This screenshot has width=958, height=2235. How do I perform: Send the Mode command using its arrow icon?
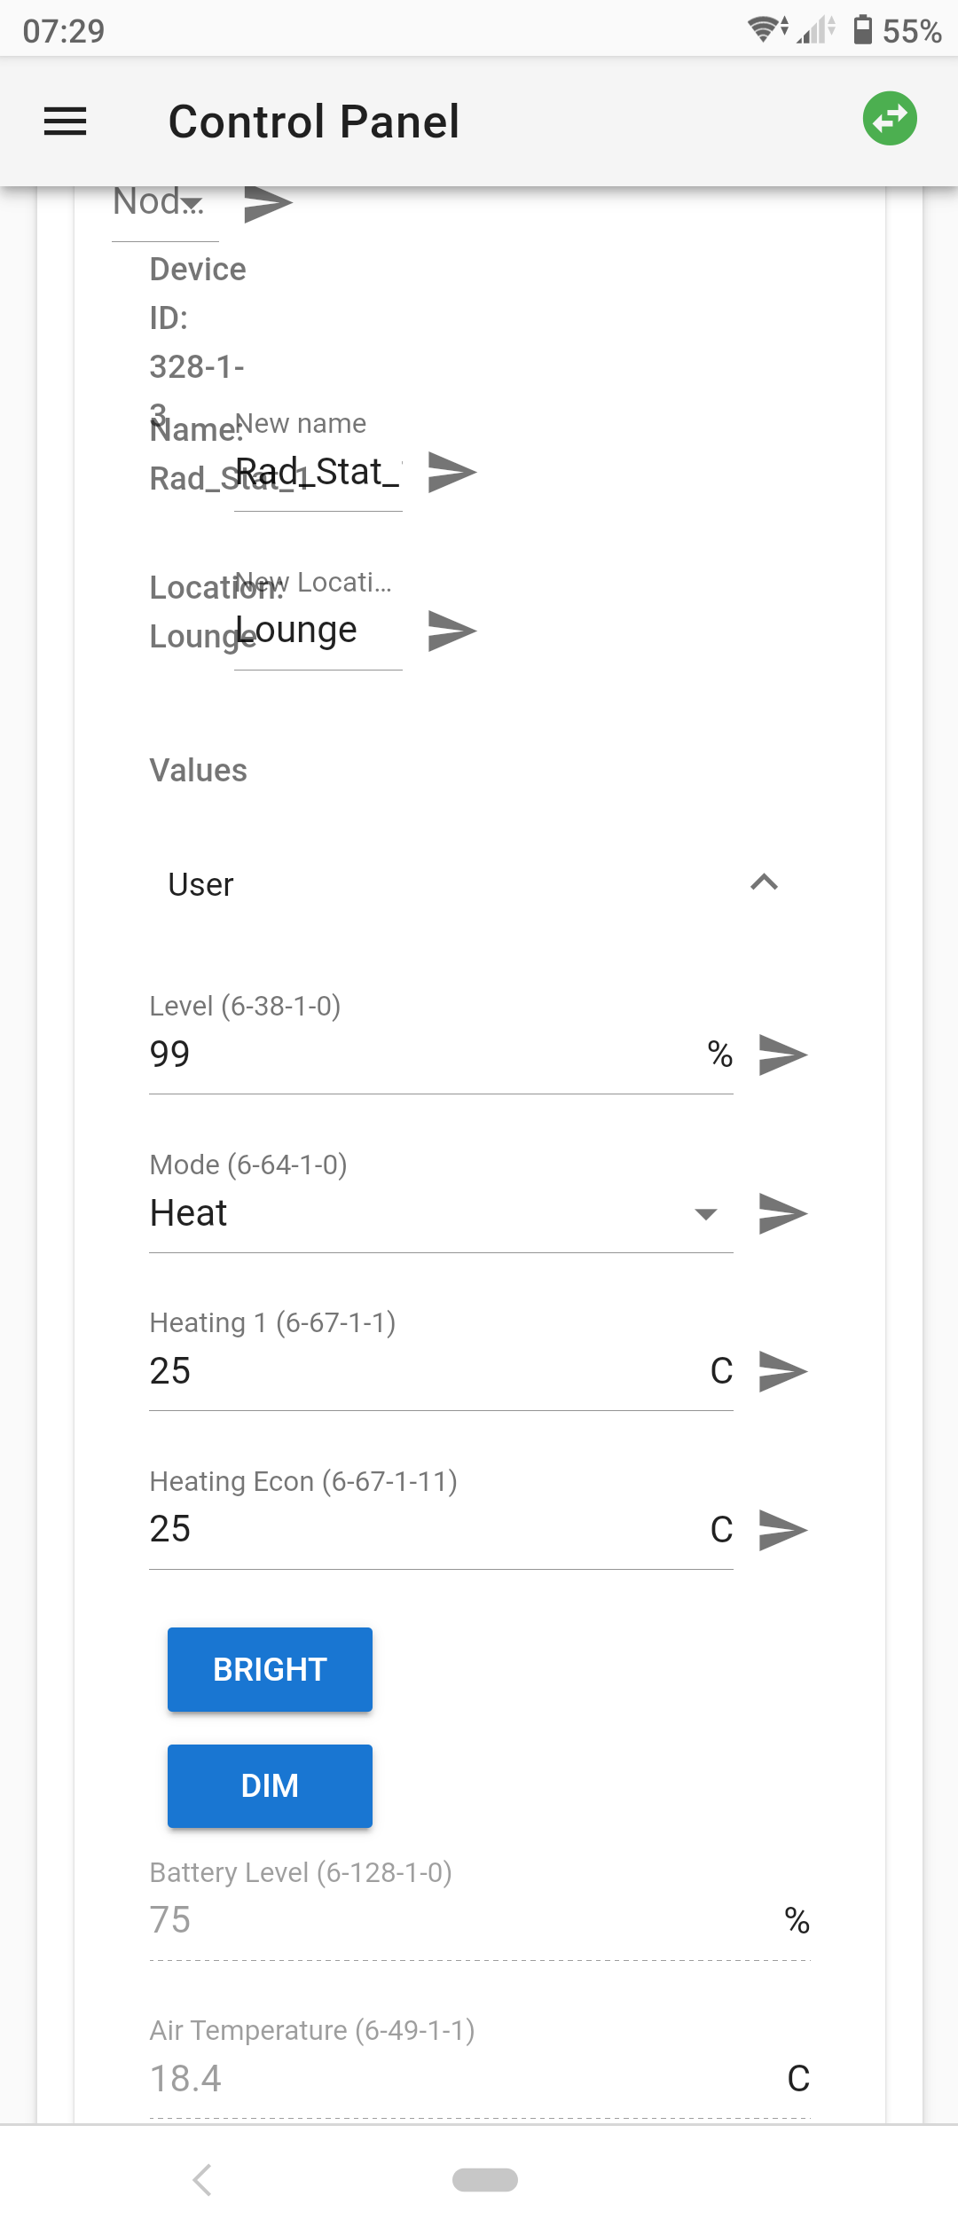784,1213
